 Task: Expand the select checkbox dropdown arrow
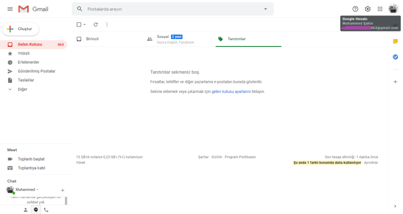[85, 24]
